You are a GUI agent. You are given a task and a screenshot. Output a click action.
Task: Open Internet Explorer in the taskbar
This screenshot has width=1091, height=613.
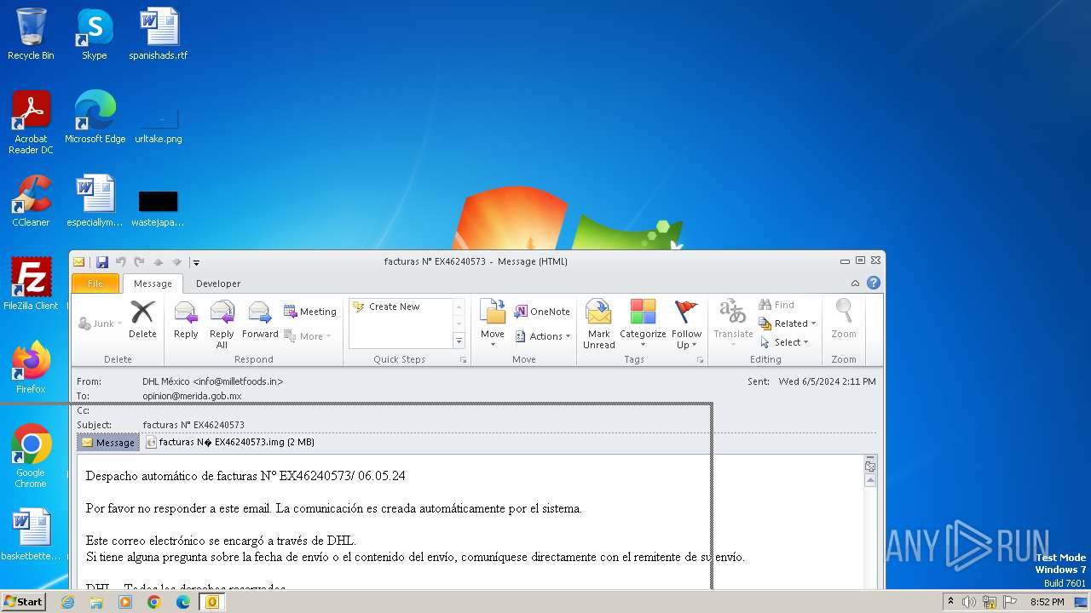[x=67, y=602]
